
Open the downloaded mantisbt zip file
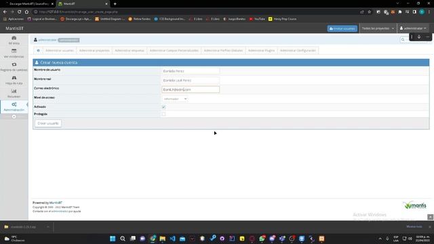[23, 227]
